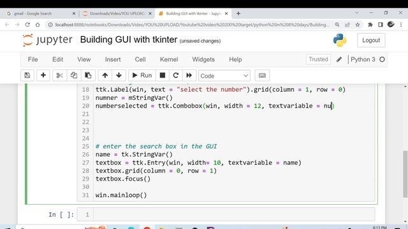Click the empty In [ ] code cell

tap(234, 214)
